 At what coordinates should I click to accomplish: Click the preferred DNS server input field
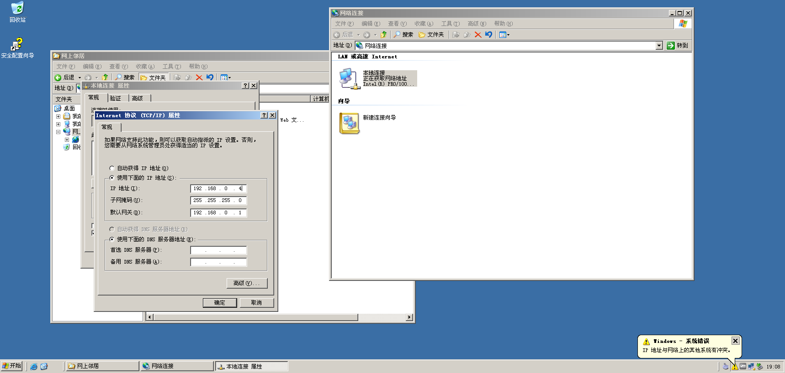(x=218, y=250)
